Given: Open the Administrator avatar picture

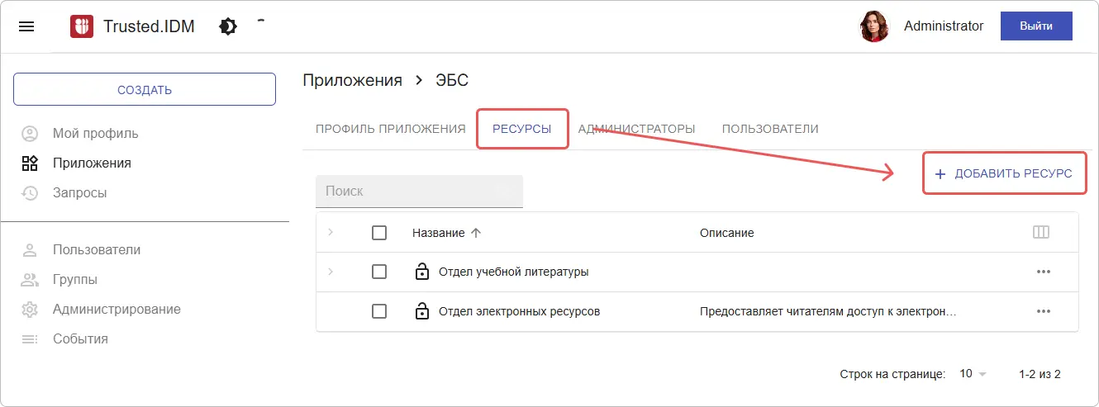Looking at the screenshot, I should (873, 26).
